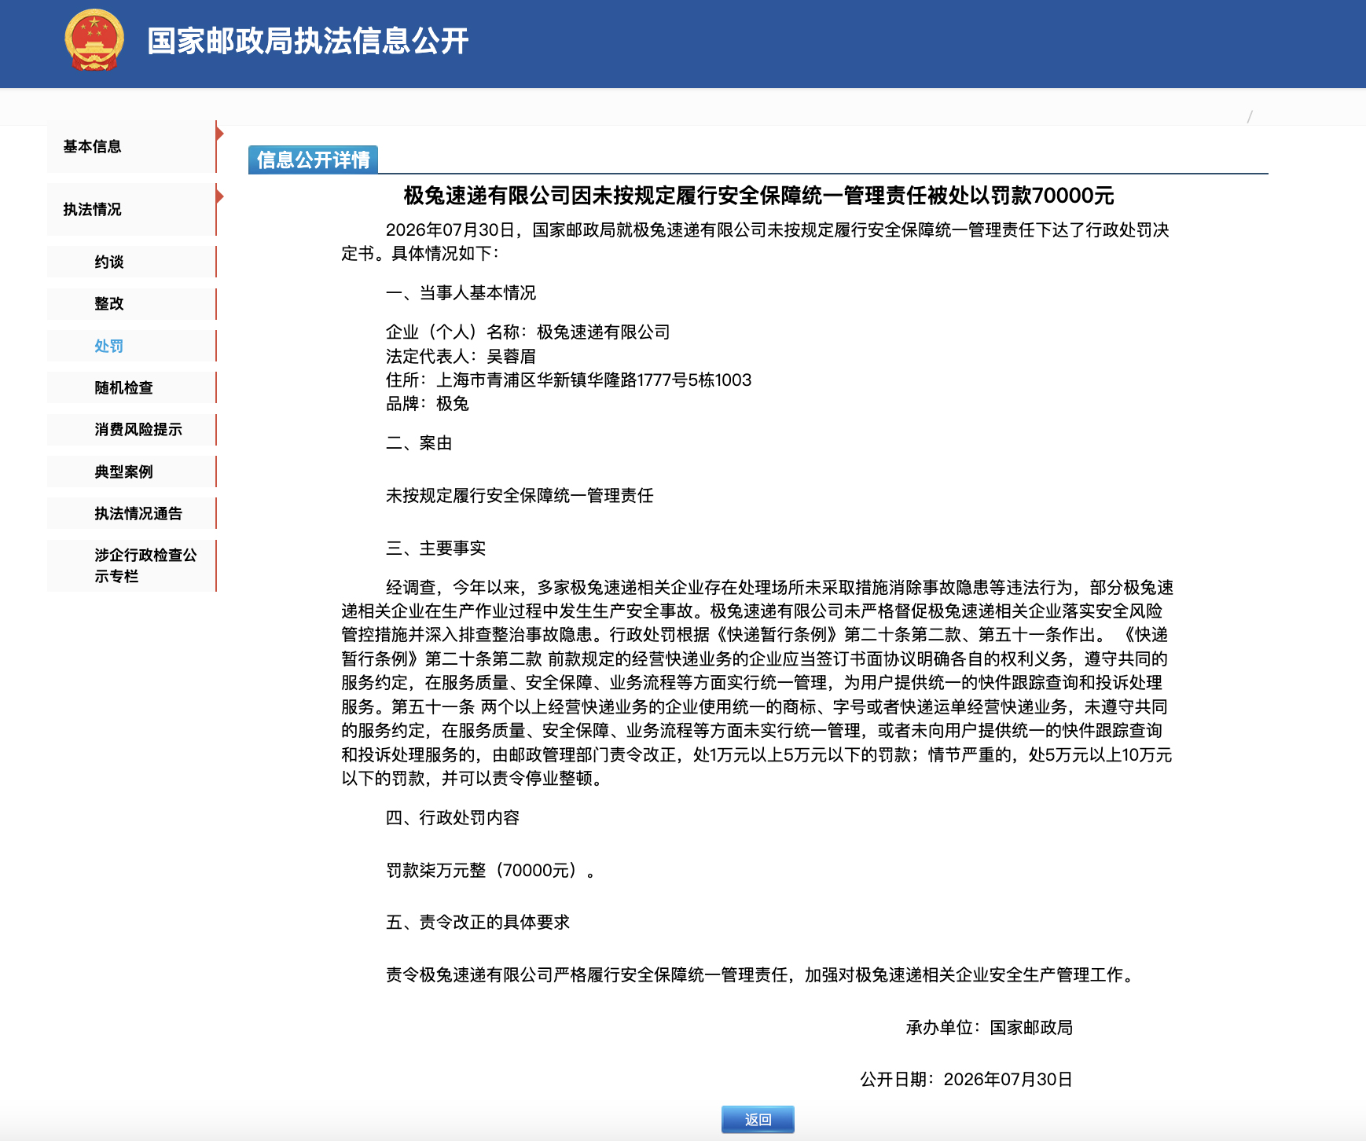Click the 信息公开详情 tab header

click(x=313, y=160)
